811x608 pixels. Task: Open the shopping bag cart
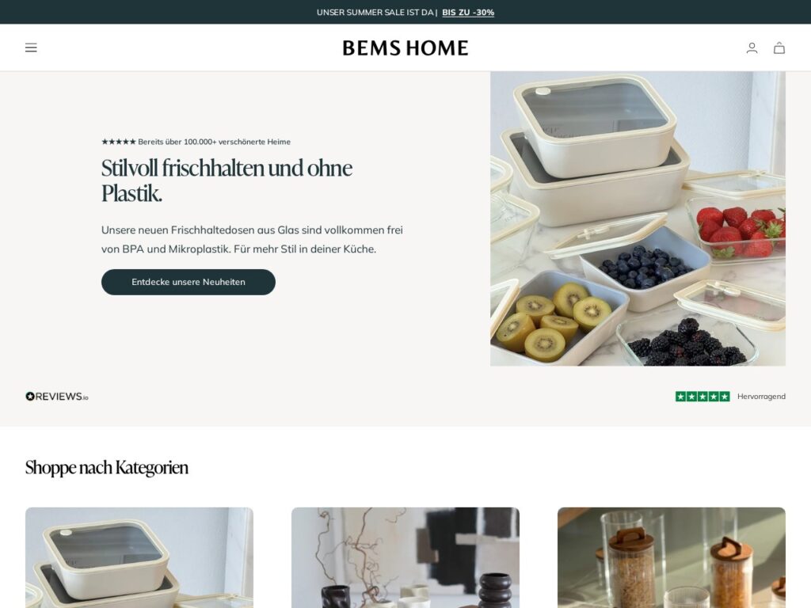coord(779,48)
